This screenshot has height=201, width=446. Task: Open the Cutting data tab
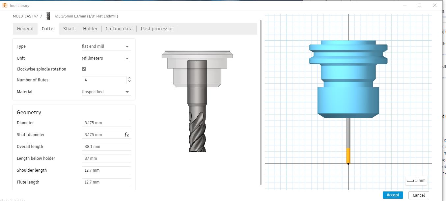(x=119, y=29)
